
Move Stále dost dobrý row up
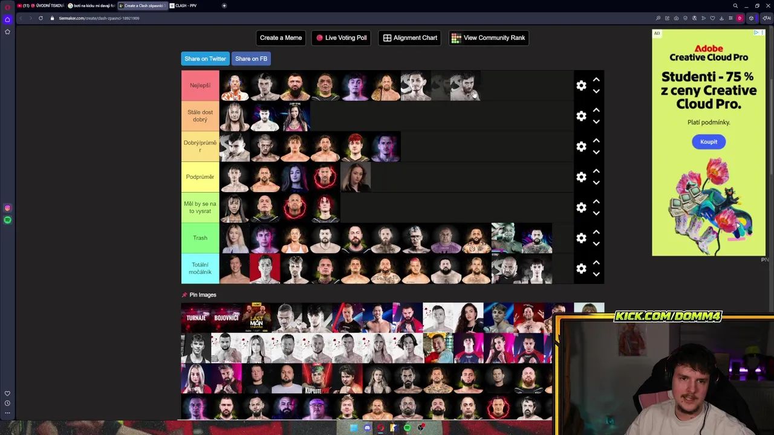pos(596,110)
